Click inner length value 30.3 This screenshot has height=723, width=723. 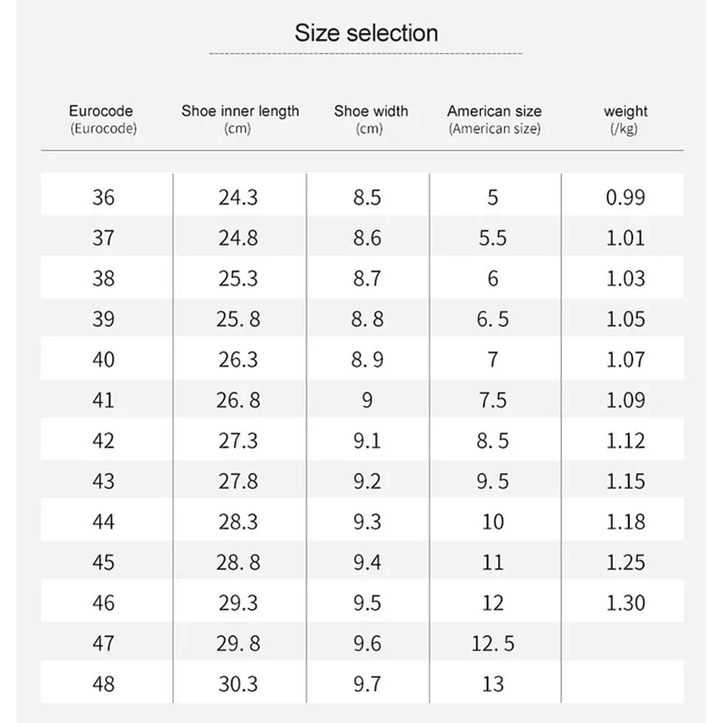click(x=239, y=683)
